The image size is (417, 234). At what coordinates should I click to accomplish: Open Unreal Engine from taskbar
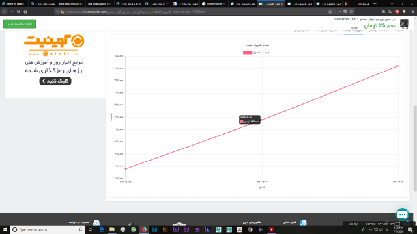coord(250,229)
